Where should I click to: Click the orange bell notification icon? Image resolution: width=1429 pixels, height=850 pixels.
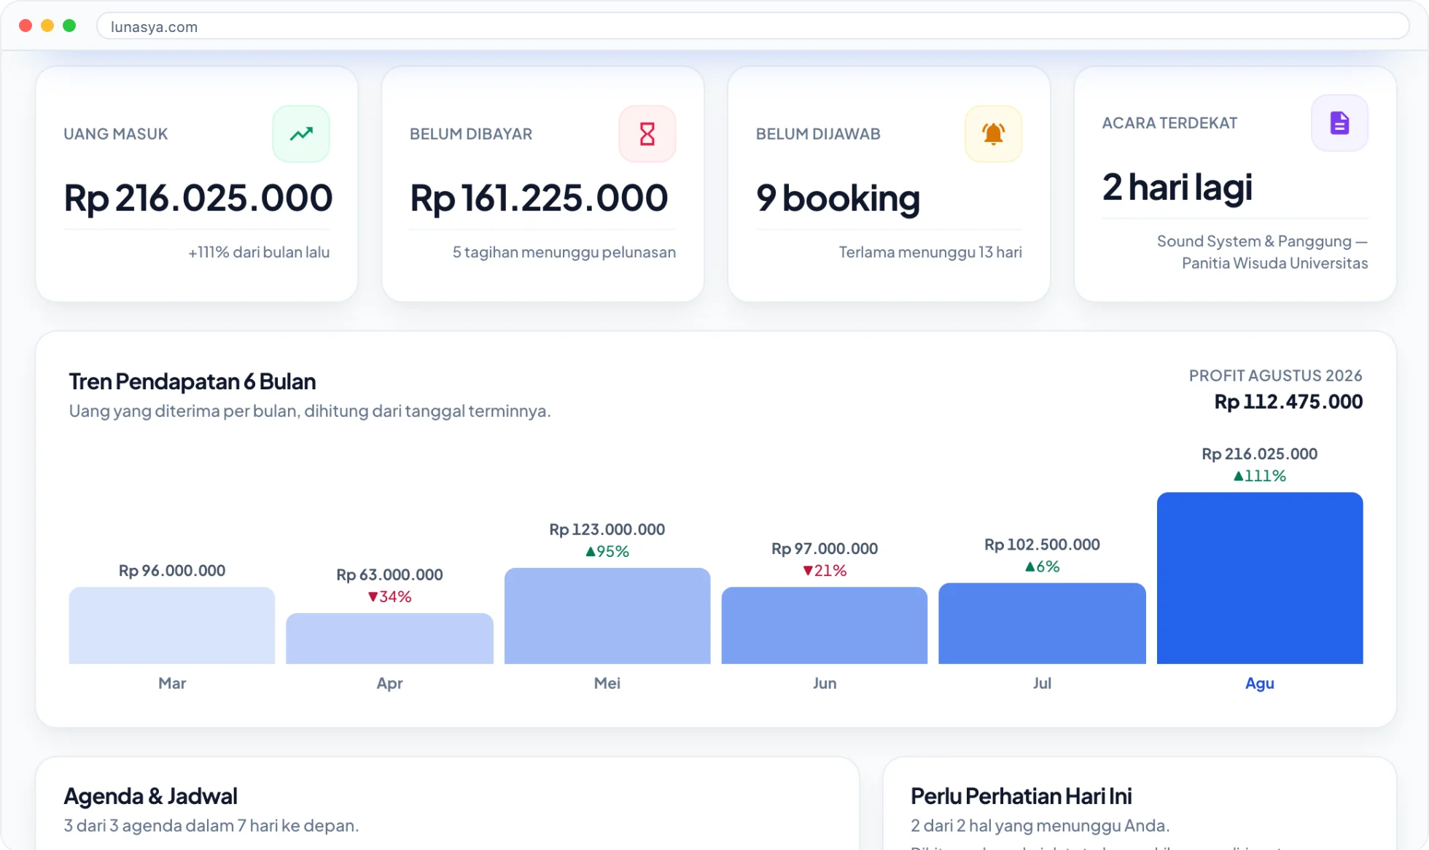point(993,134)
